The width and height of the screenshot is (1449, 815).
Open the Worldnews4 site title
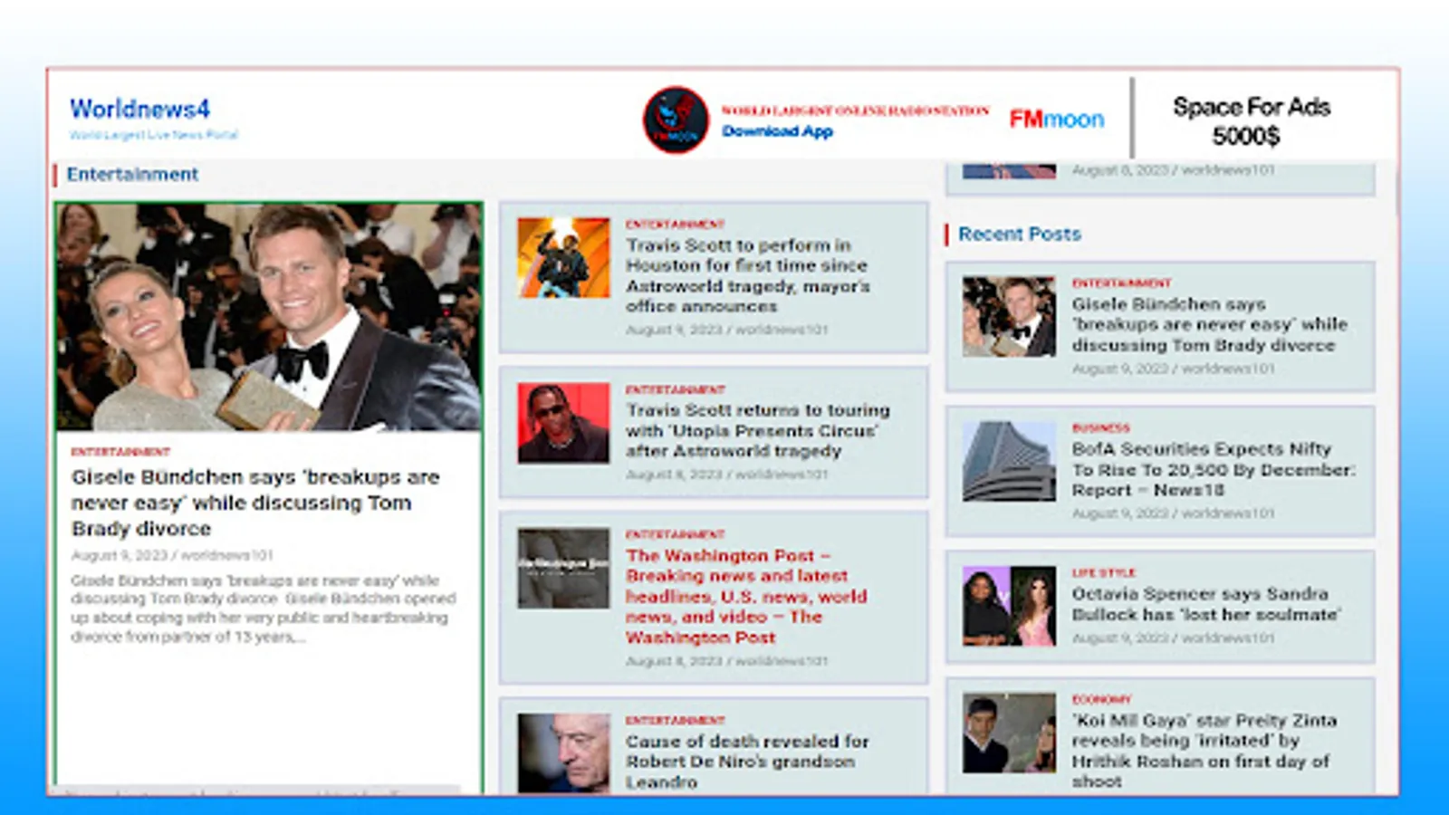[x=139, y=110]
